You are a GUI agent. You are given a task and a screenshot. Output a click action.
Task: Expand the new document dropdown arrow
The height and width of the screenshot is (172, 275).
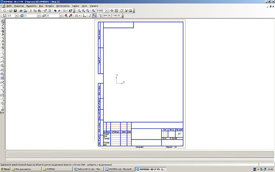click(x=8, y=11)
